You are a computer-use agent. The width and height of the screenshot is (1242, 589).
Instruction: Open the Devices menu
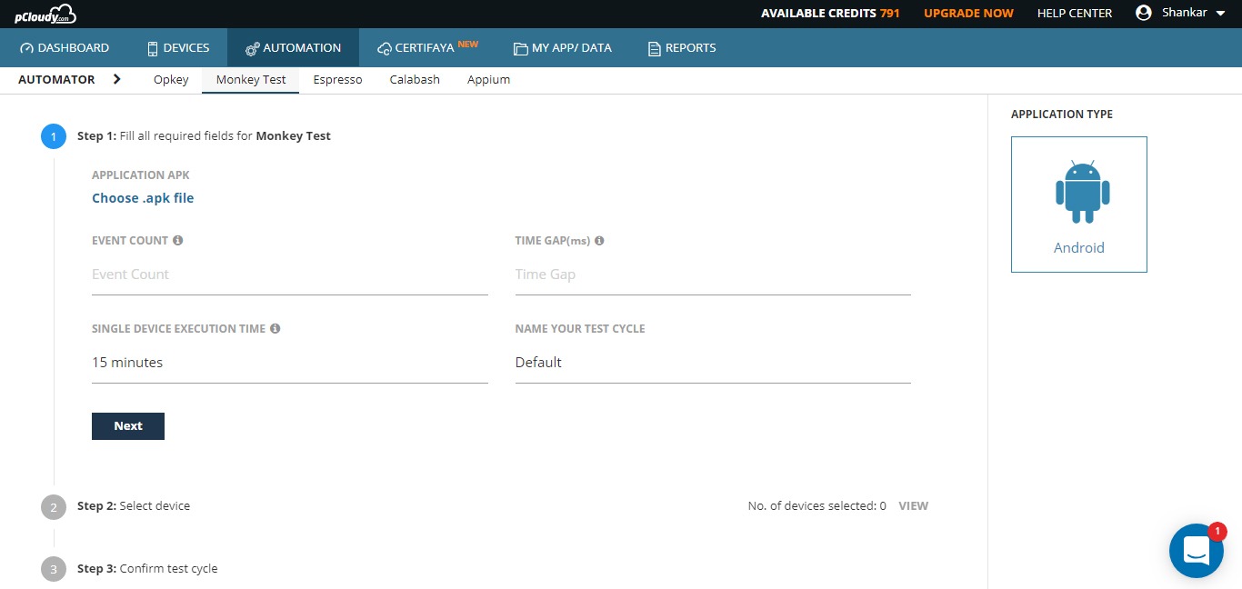tap(179, 48)
